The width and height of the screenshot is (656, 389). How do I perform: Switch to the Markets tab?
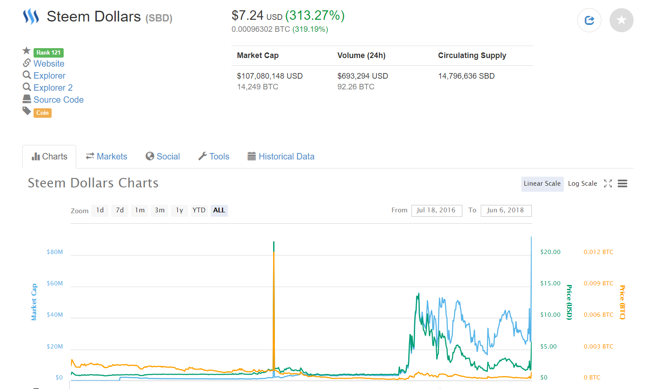coord(107,156)
